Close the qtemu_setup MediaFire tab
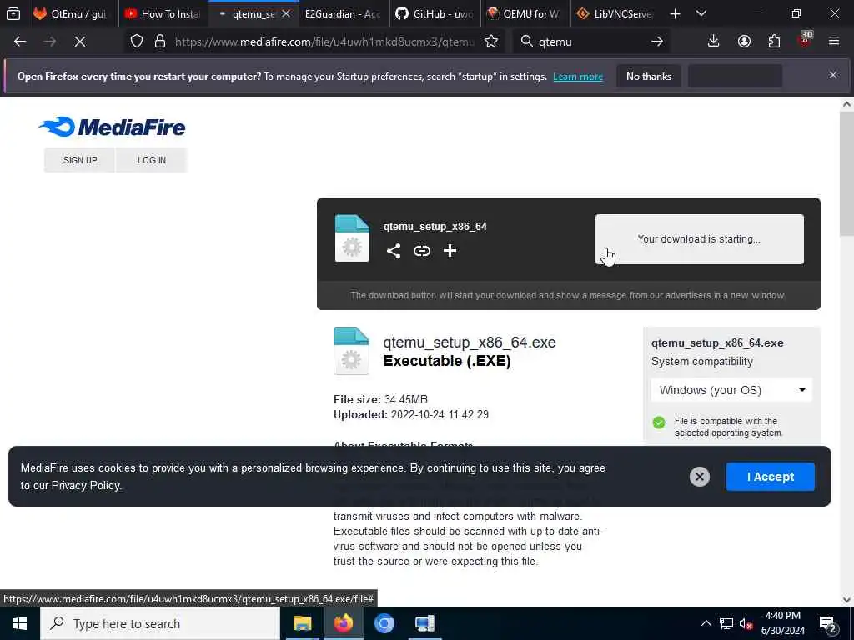 pos(286,13)
